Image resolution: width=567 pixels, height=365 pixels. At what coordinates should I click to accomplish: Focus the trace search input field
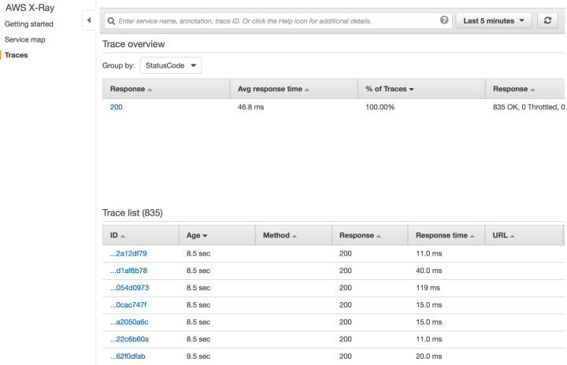pos(278,21)
